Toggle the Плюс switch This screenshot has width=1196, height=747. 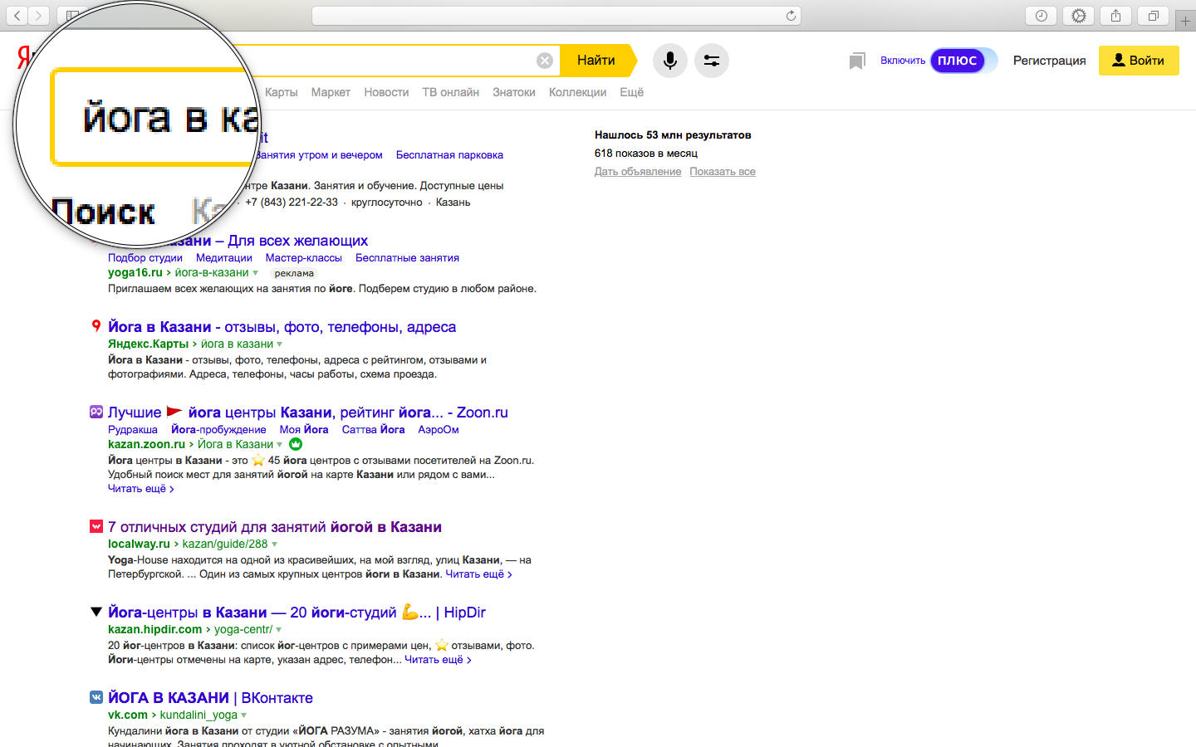963,61
